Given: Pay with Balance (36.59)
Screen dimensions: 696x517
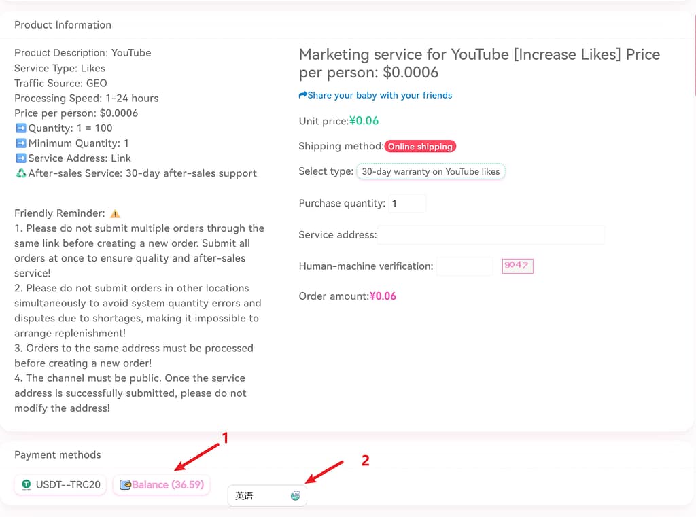Looking at the screenshot, I should pyautogui.click(x=161, y=484).
